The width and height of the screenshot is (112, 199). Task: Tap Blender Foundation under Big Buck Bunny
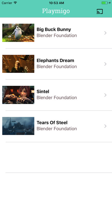click(x=57, y=35)
